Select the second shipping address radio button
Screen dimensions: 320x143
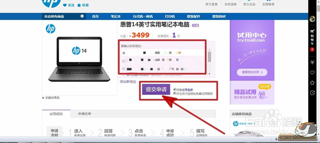point(124,61)
